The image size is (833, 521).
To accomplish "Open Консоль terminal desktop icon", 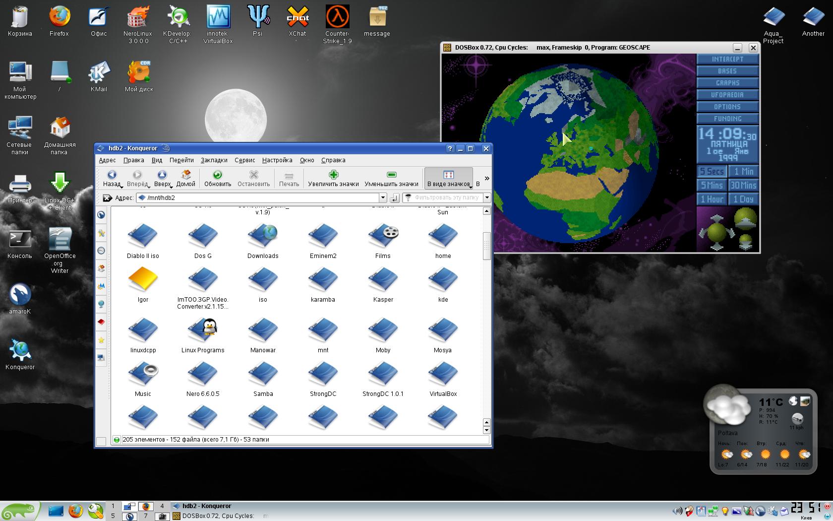I will (20, 239).
